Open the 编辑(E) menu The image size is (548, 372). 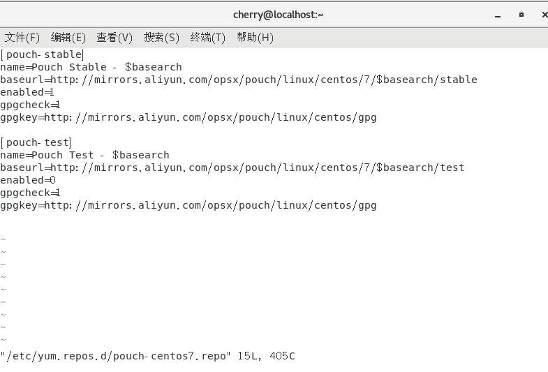click(x=68, y=38)
